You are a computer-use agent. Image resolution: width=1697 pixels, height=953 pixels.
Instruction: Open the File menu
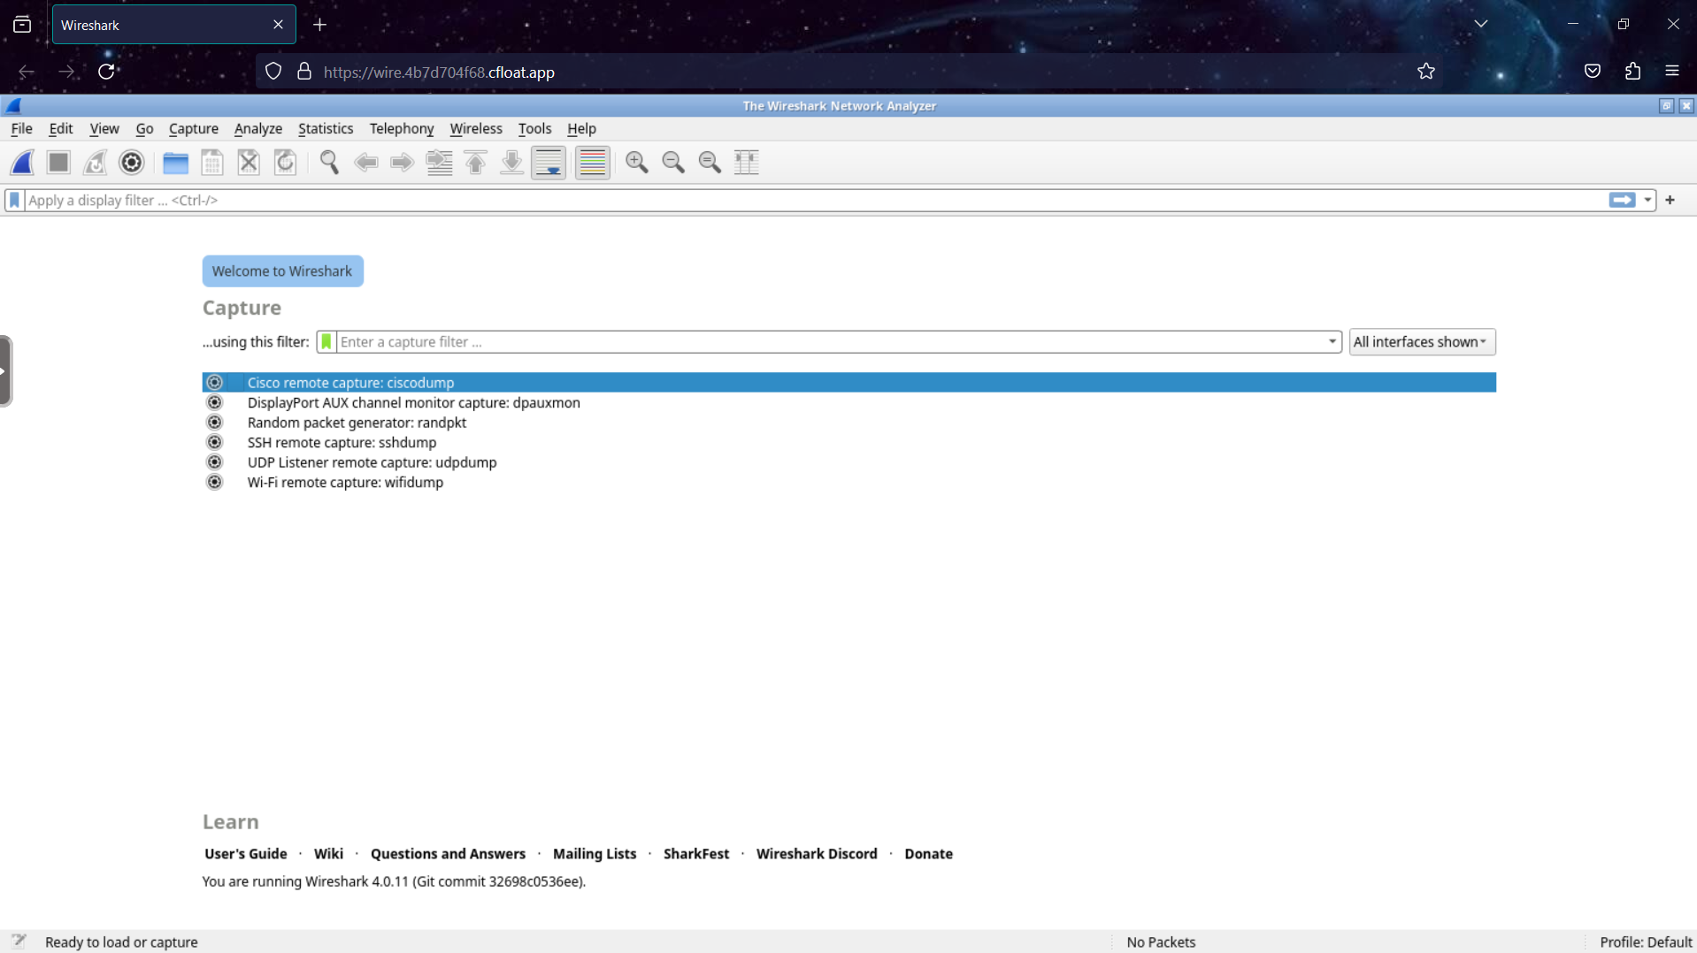click(x=21, y=129)
